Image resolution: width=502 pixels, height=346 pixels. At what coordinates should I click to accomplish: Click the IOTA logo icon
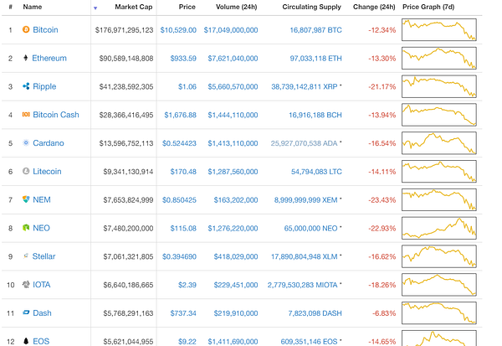(26, 284)
